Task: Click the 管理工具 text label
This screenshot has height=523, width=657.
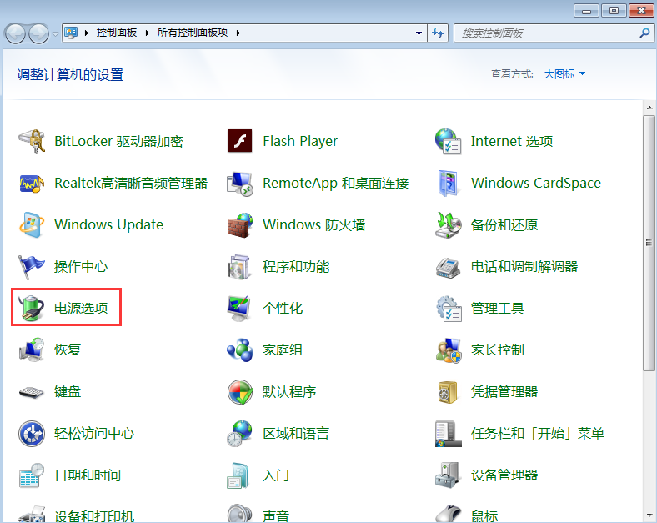Action: click(498, 308)
